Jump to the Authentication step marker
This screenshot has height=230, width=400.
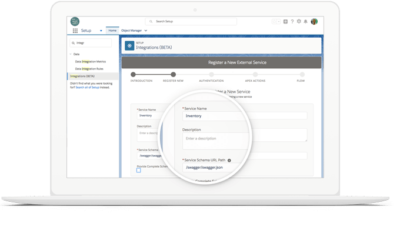[x=212, y=75]
